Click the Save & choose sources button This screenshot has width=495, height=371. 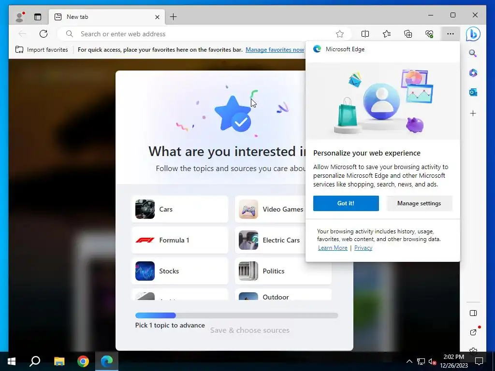pyautogui.click(x=250, y=330)
